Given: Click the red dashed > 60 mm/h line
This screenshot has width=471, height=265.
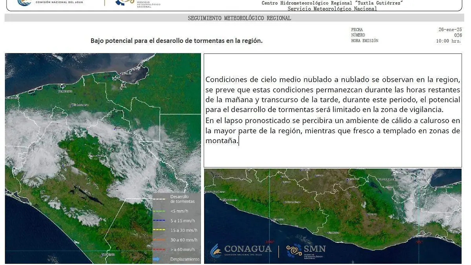Looking at the screenshot, I should 159,249.
